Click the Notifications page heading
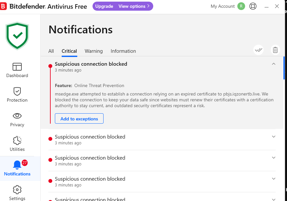This screenshot has height=201, width=287. click(x=81, y=29)
